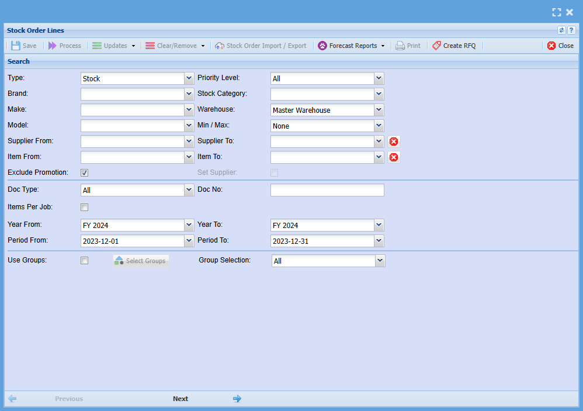
Task: Click the Save toolbar icon
Action: [16, 46]
